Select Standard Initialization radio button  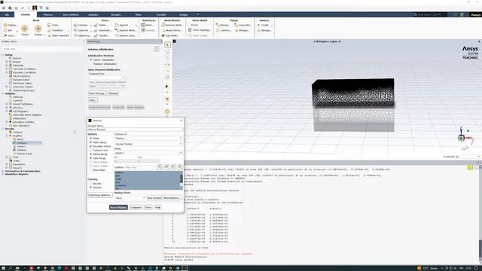point(91,64)
